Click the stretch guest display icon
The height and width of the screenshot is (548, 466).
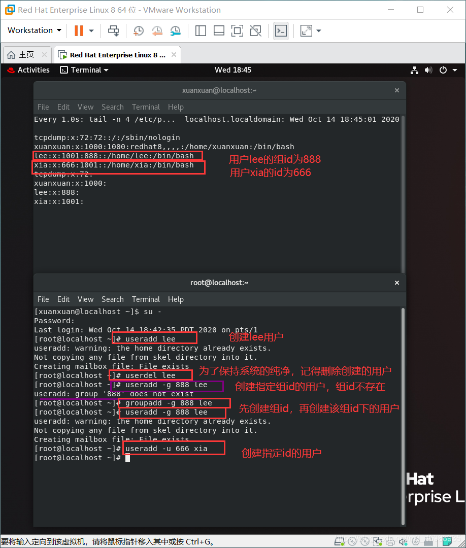(306, 31)
